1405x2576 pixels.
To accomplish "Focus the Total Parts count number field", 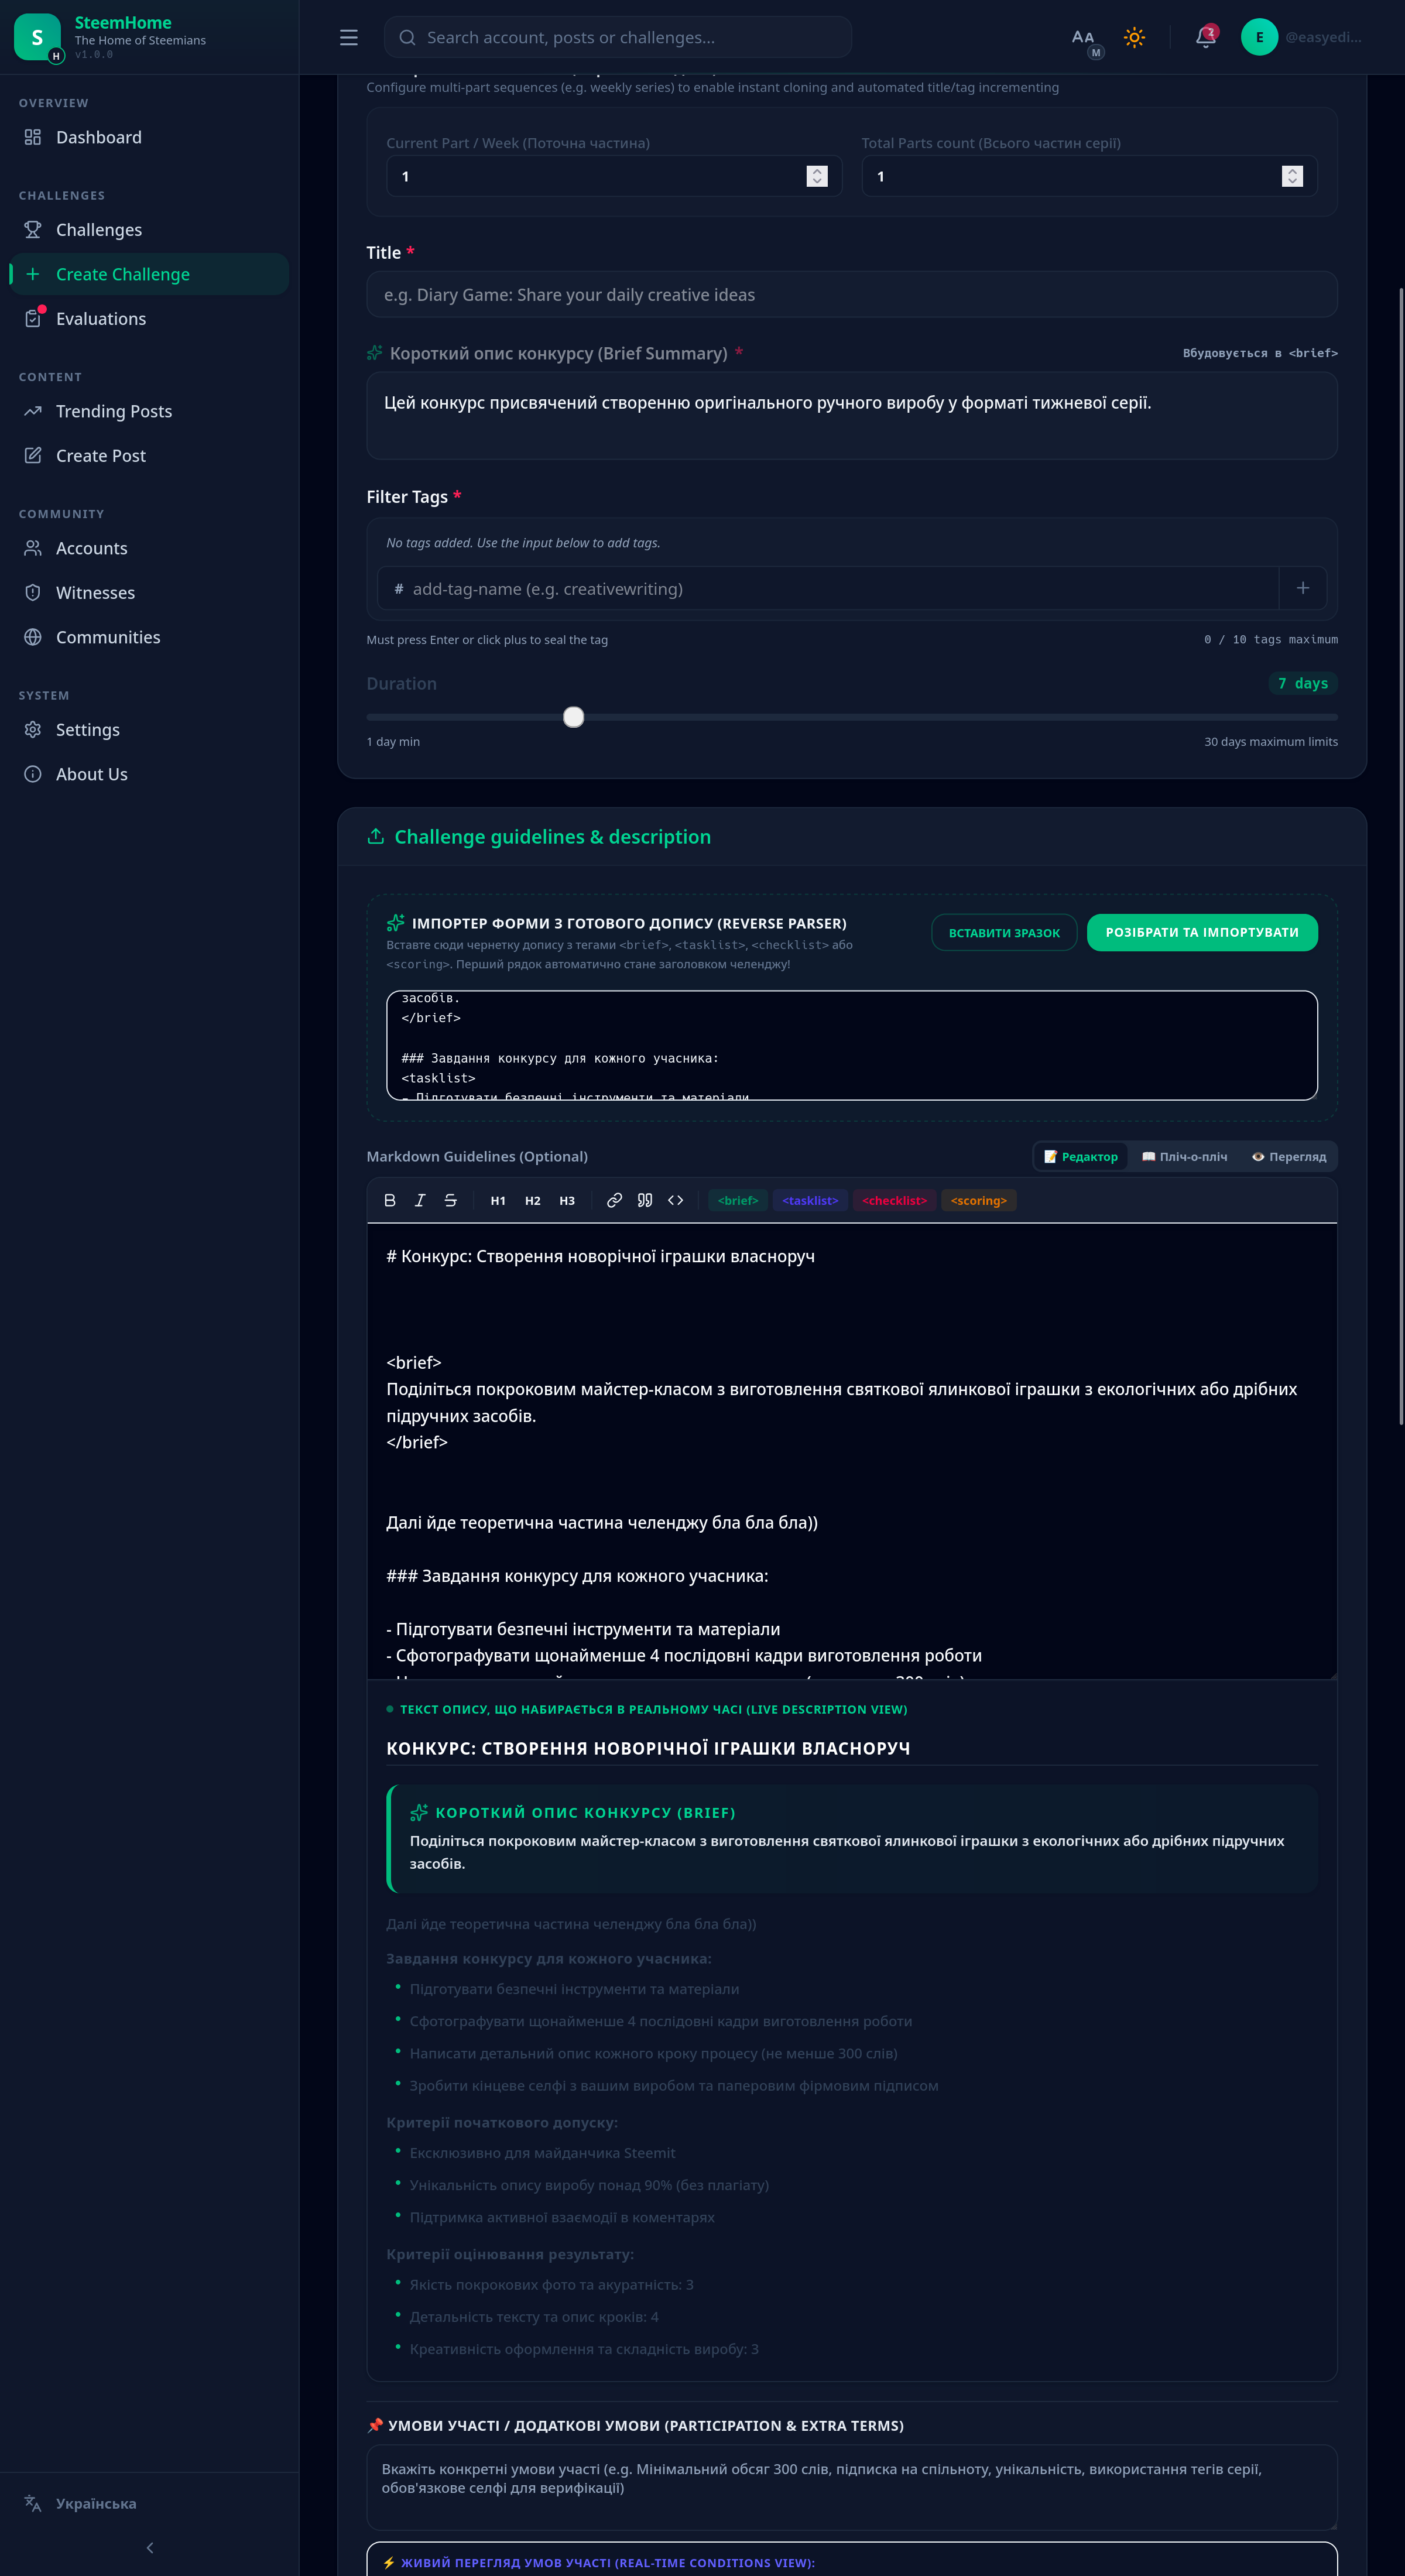I will [x=1089, y=176].
